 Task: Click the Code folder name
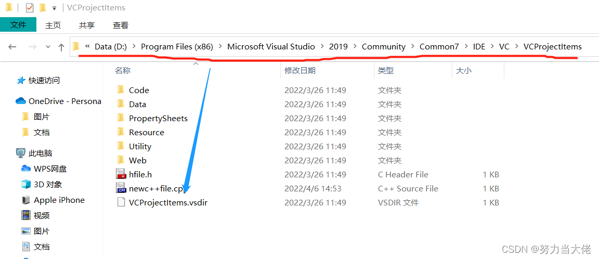tap(139, 90)
